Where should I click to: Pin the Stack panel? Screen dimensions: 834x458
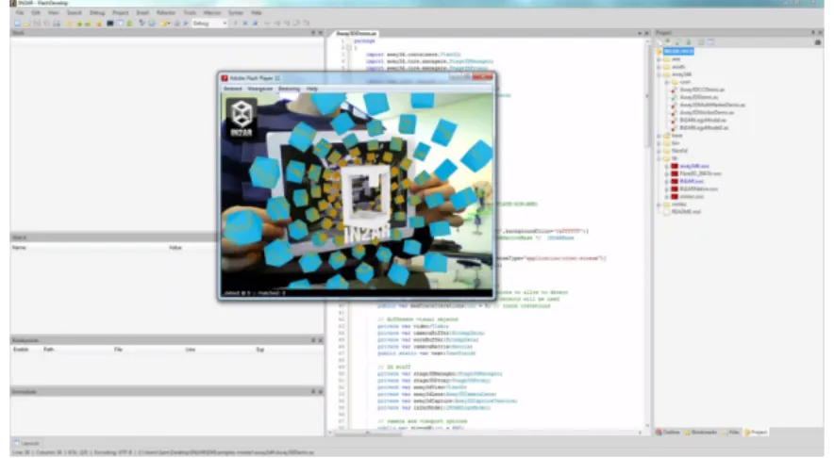313,33
